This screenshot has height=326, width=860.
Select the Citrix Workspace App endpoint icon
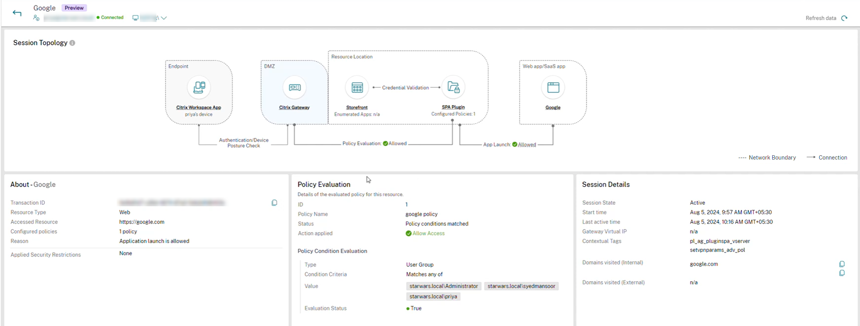click(199, 87)
